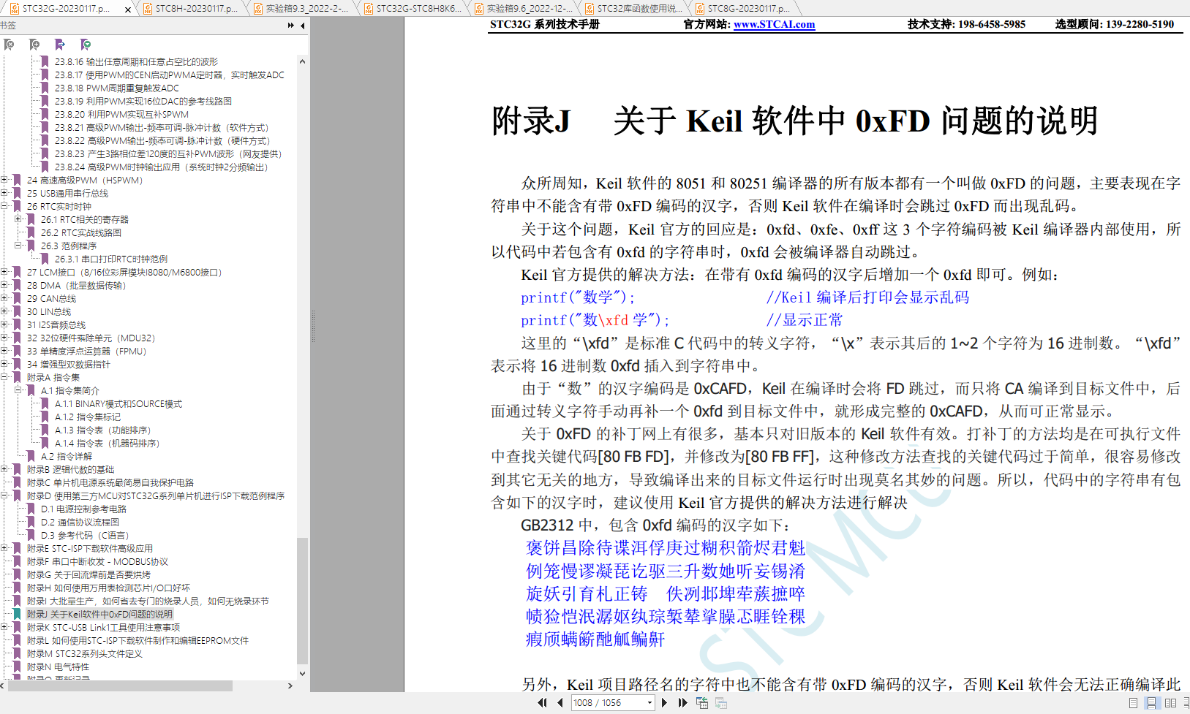Open bookmark 23.8.18 PWM周期重复触发ADC
Image resolution: width=1190 pixels, height=714 pixels.
coord(116,88)
